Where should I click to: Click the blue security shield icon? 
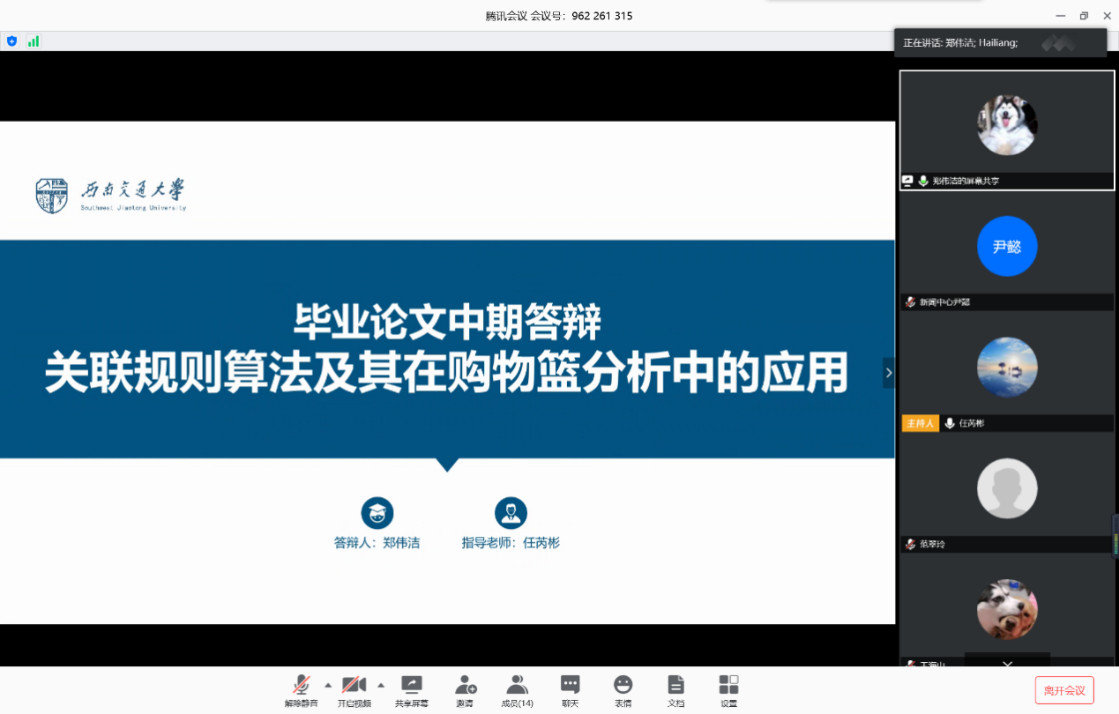[x=12, y=41]
